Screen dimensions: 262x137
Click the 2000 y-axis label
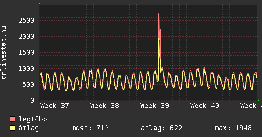26,37
